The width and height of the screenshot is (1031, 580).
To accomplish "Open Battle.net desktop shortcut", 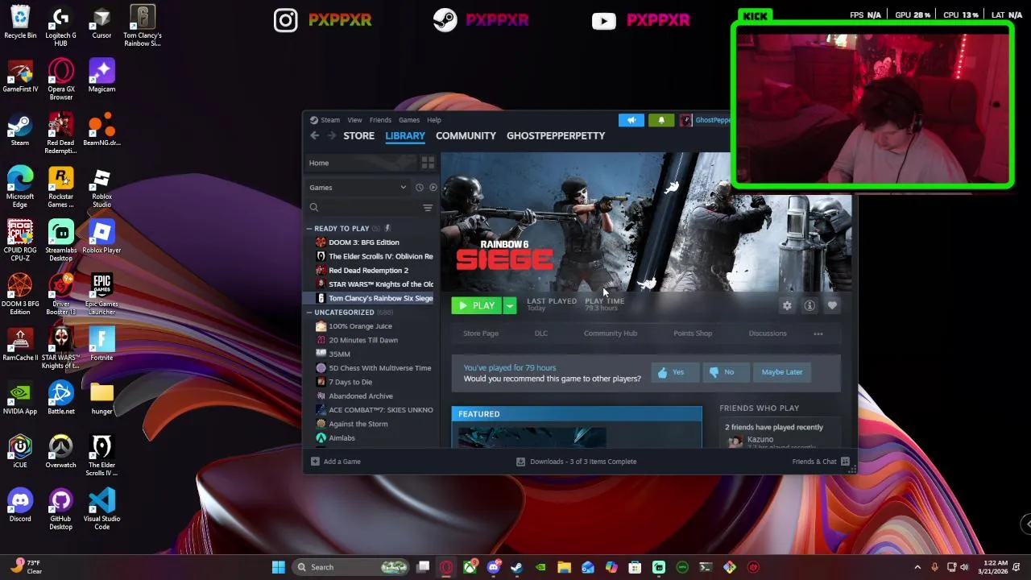I will pos(60,398).
